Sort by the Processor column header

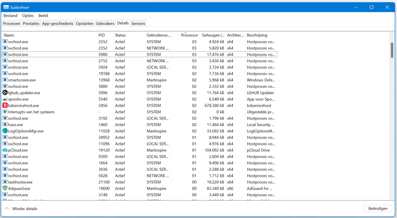pyautogui.click(x=189, y=35)
